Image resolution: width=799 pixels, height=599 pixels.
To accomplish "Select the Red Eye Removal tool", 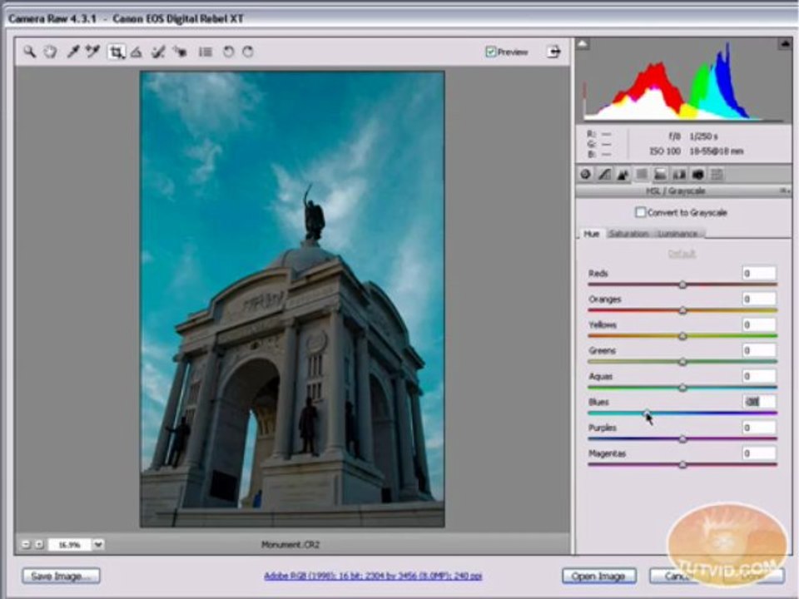I will tap(180, 52).
